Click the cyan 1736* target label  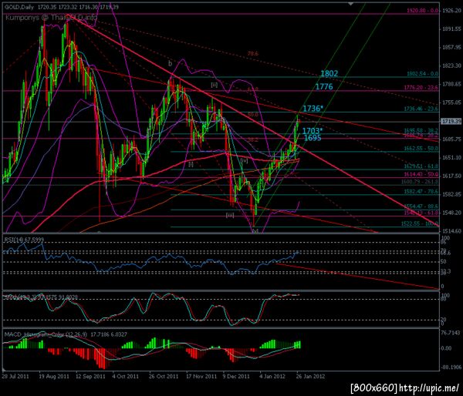[x=313, y=109]
